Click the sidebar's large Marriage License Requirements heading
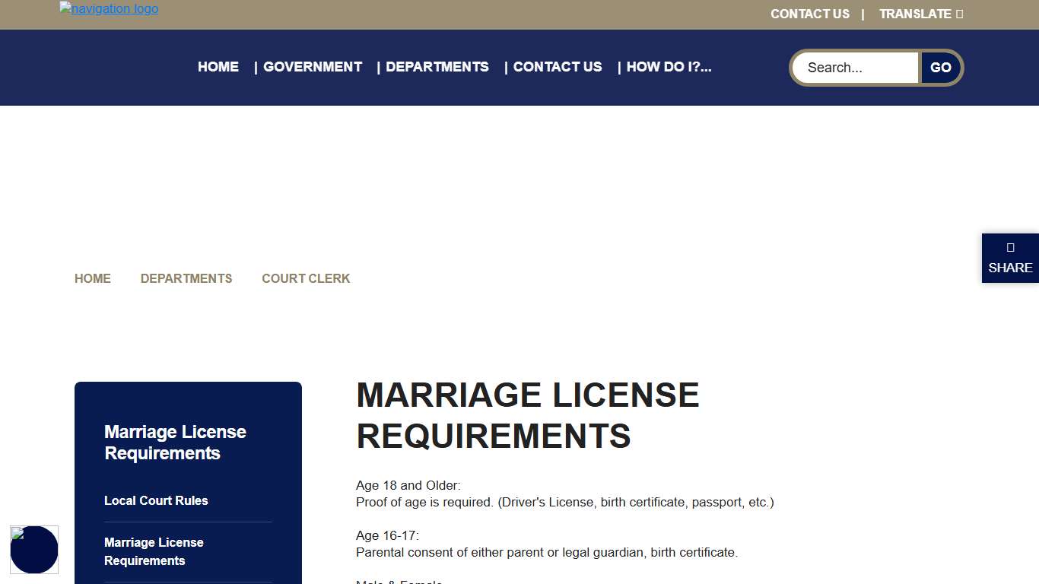This screenshot has width=1039, height=584. point(175,443)
